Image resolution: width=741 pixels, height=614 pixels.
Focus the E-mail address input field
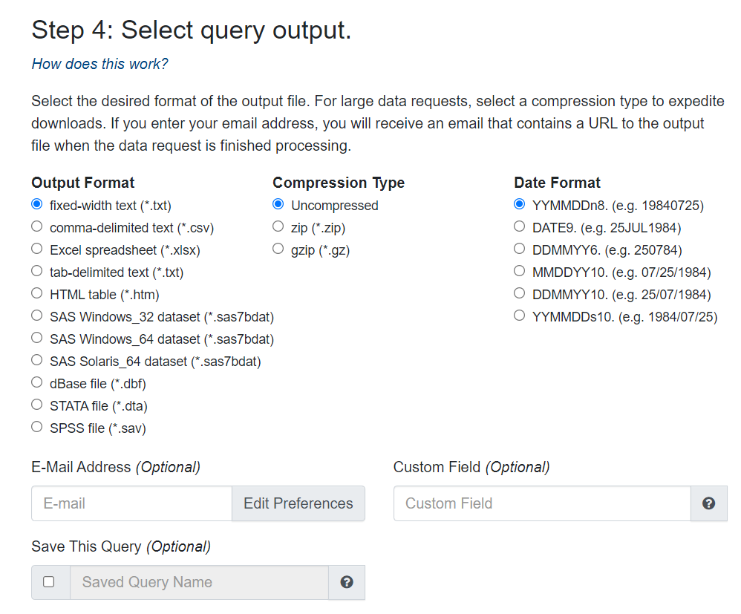click(132, 503)
